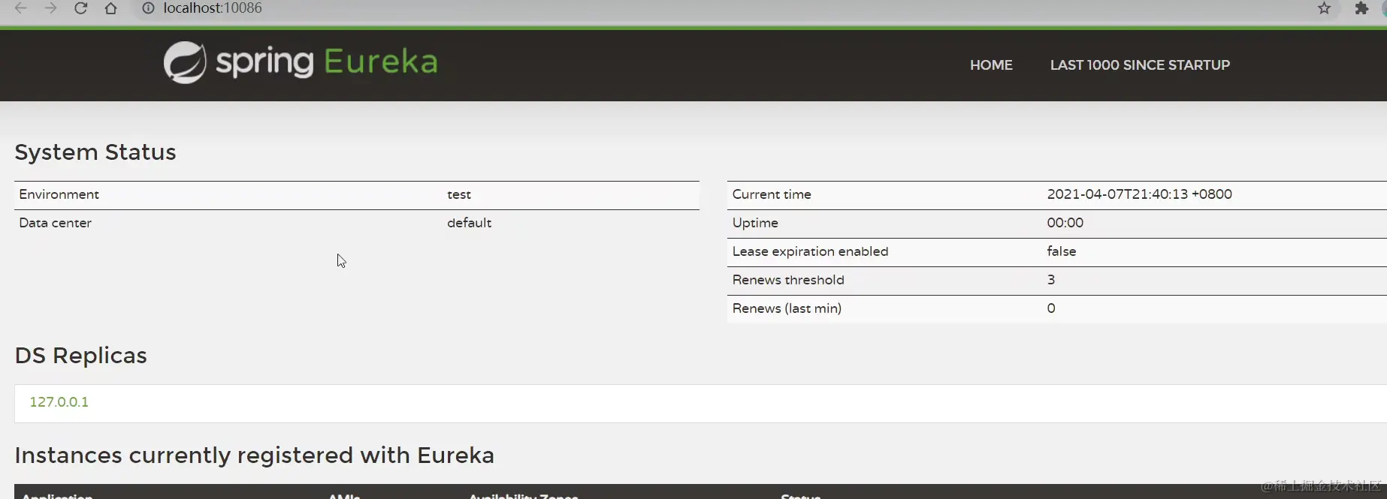
Task: Click the Spring Eureka logo
Action: (301, 62)
